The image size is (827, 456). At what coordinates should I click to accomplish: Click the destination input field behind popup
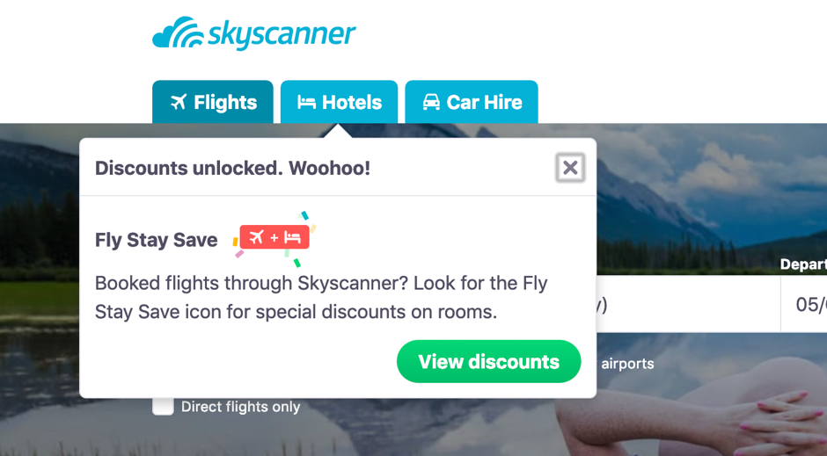coord(686,305)
